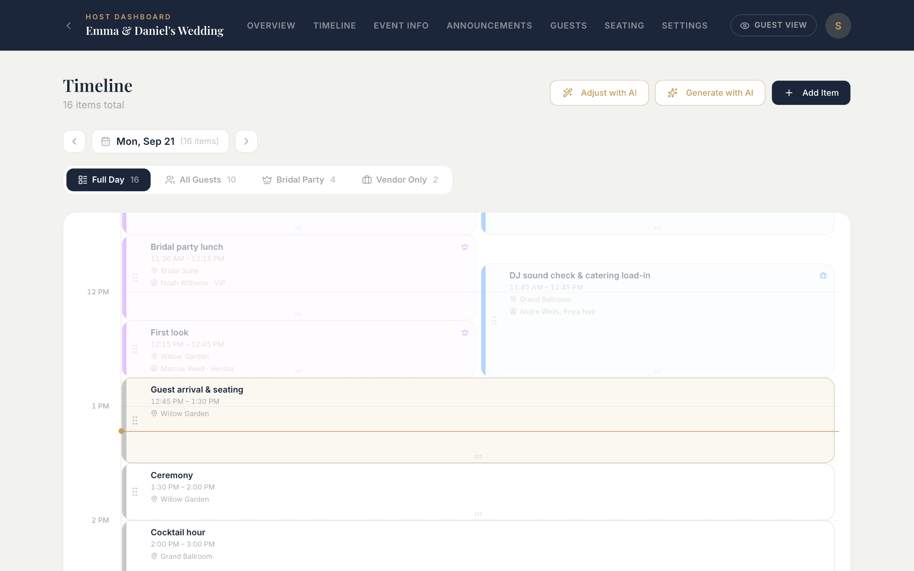914x571 pixels.
Task: Click the calendar icon next to Mon, Sep 21
Action: [106, 141]
